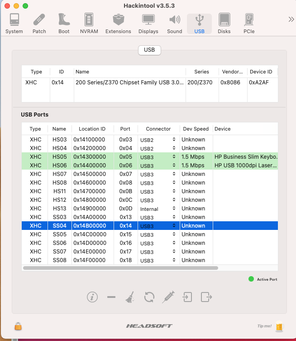Sort ports by Name column header
Screen dimensions: 296x341
tap(59, 129)
